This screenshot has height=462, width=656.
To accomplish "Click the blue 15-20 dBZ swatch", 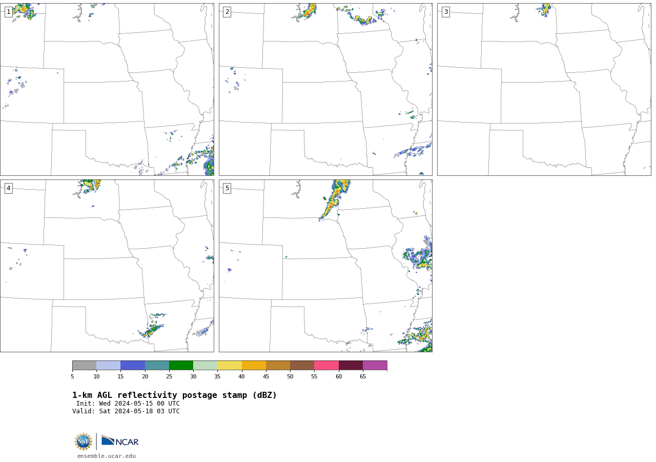I will click(x=133, y=365).
